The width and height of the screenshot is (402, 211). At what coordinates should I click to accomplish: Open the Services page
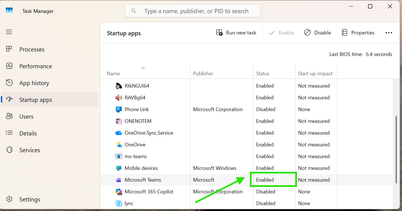50,150
